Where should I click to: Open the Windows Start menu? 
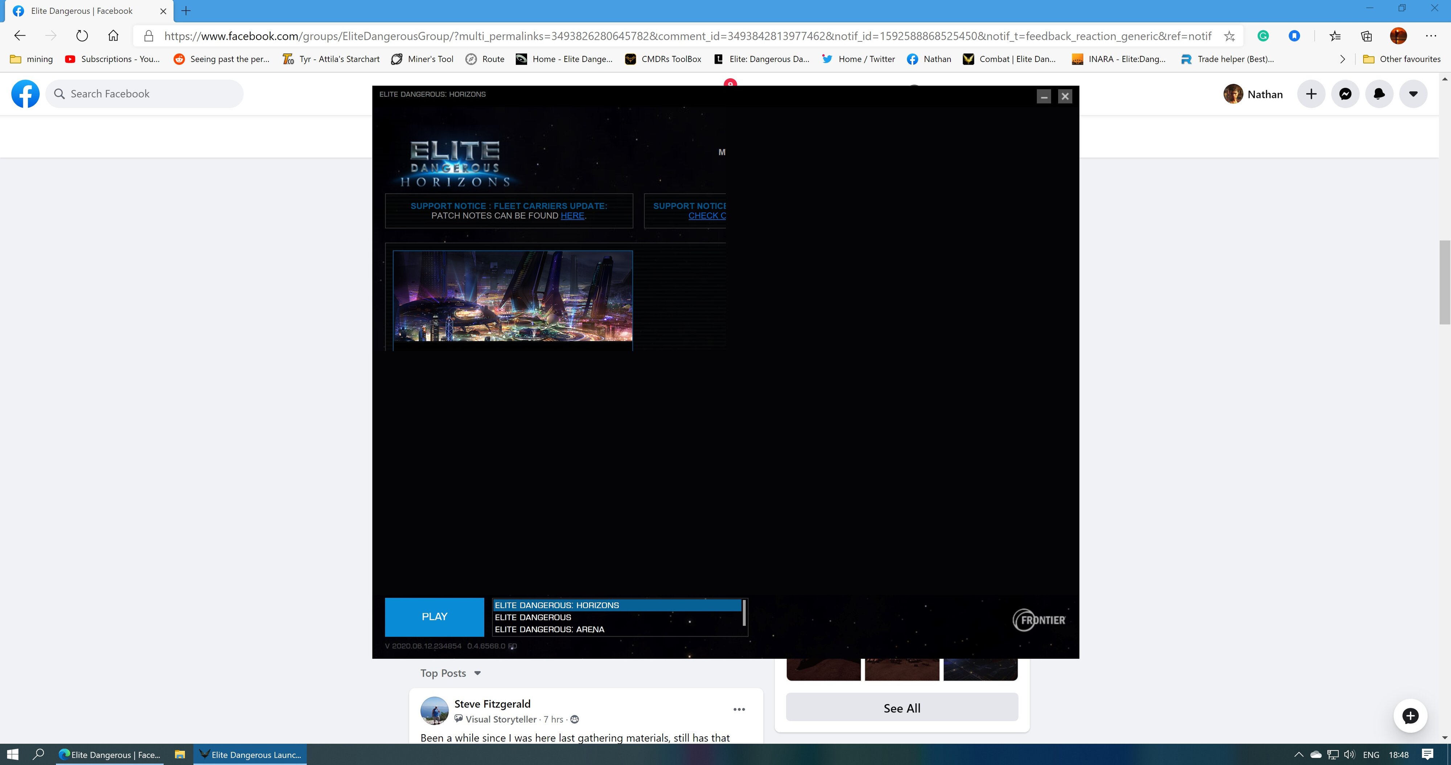[12, 754]
